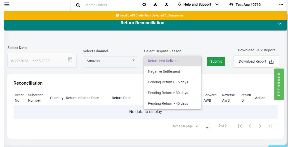Open the more options ellipsis menu
Screen dimensions: 288x147
[281, 4]
